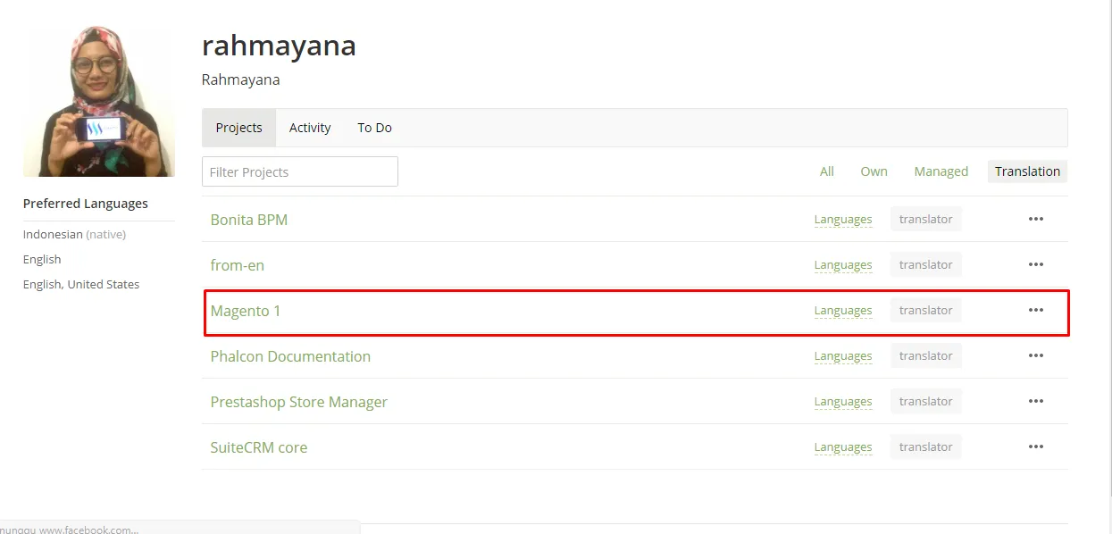Expand Languages for SuiteCRM core

pos(843,447)
